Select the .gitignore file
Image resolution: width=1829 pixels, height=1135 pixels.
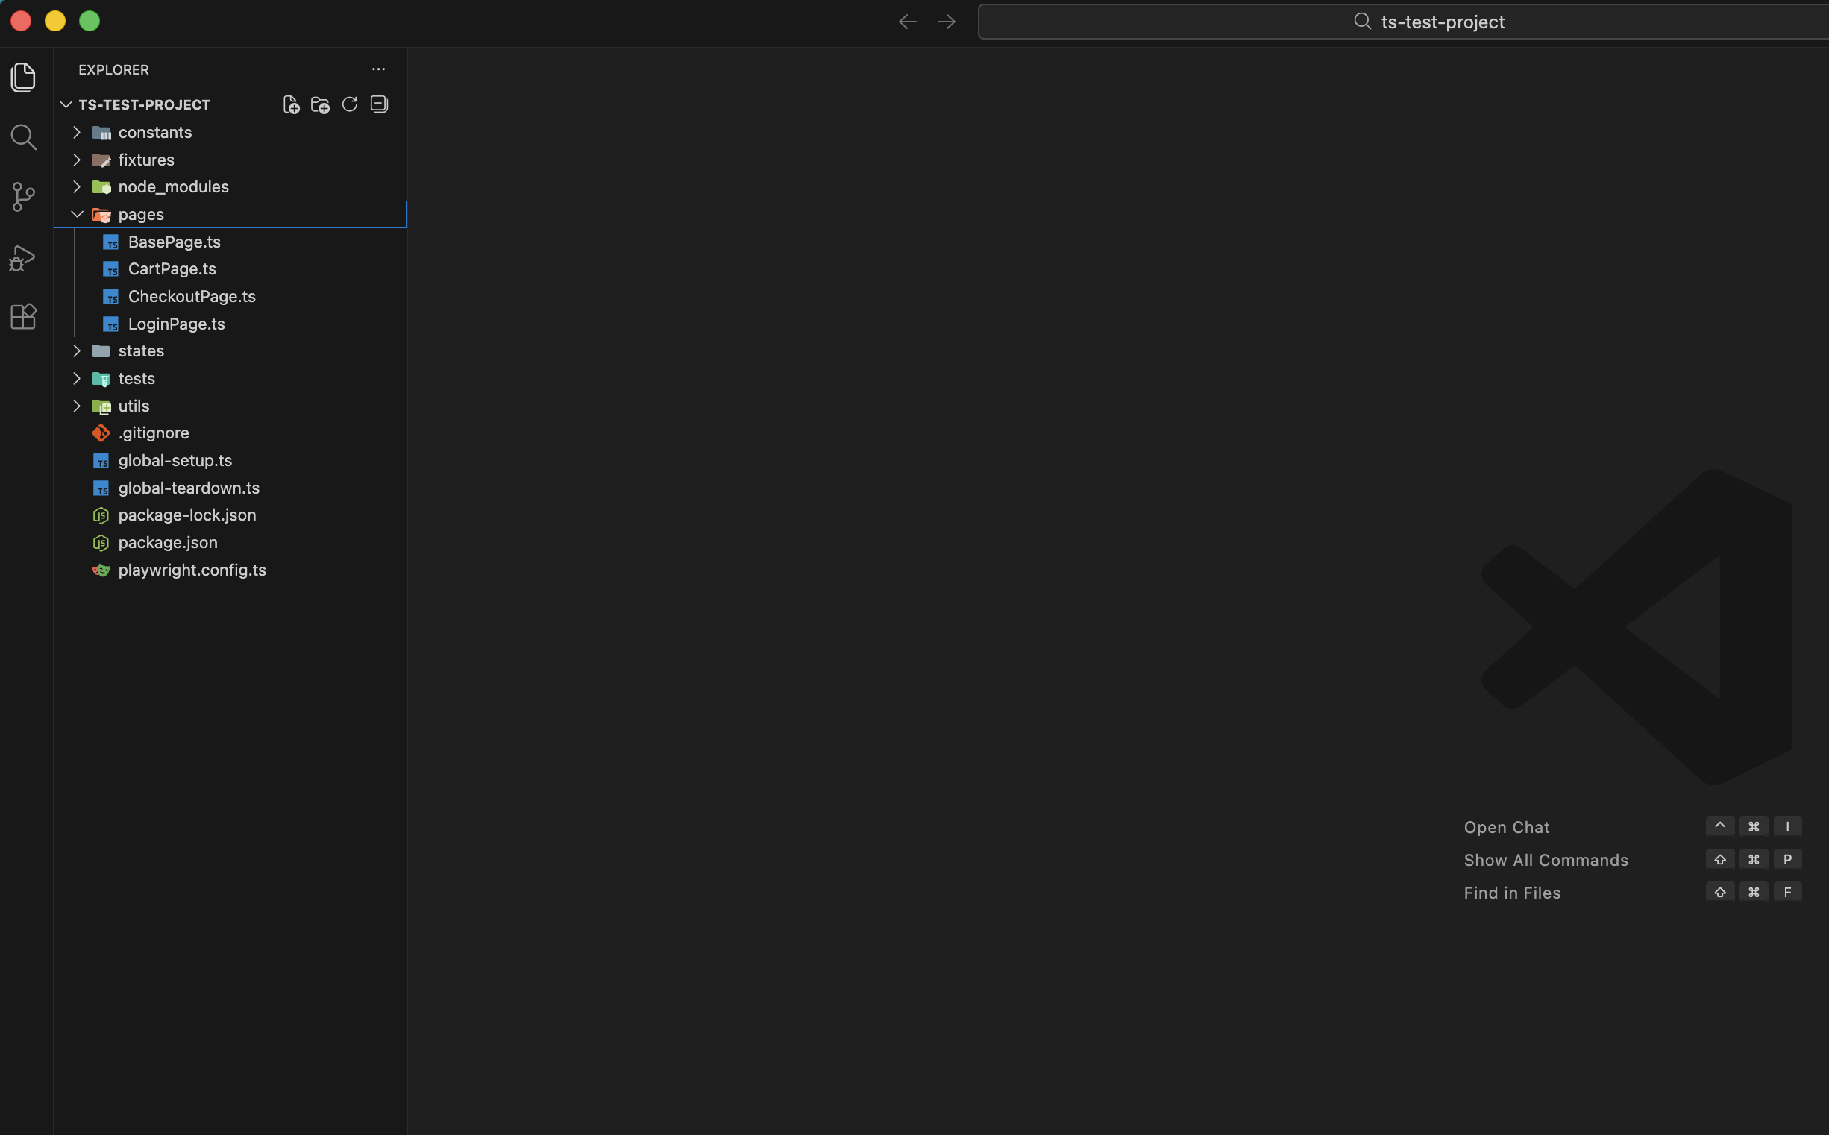154,433
